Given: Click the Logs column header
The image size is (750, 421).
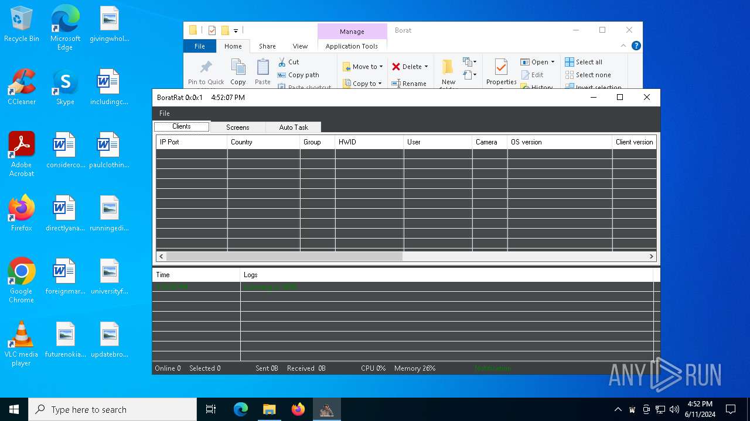Looking at the screenshot, I should point(446,275).
